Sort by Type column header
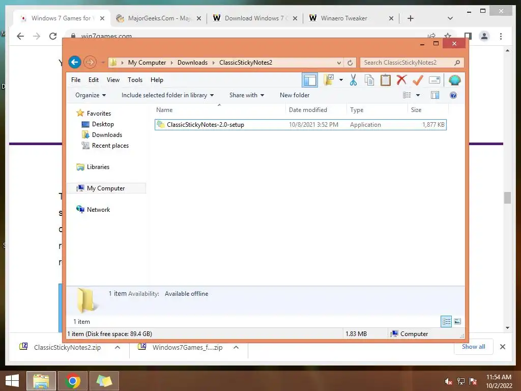 pyautogui.click(x=377, y=110)
